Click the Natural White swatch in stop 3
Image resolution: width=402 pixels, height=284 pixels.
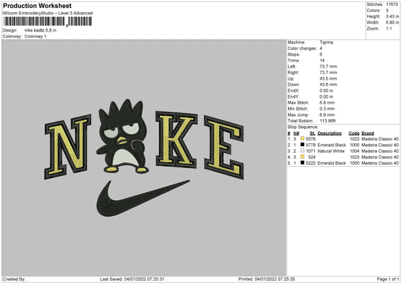pos(303,151)
